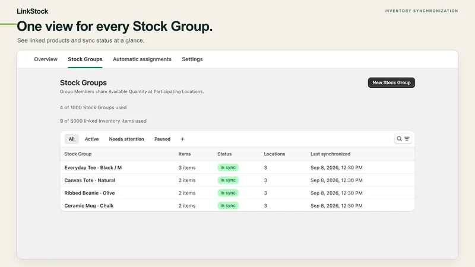Viewport: 475px width, 267px height.
Task: Click "2 items" in Canvas Tote row
Action: coord(187,180)
